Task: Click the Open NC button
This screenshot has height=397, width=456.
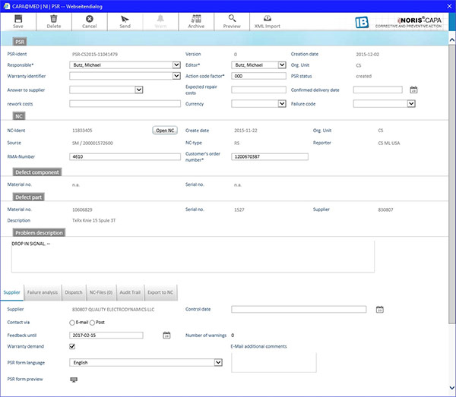Action: coord(165,131)
